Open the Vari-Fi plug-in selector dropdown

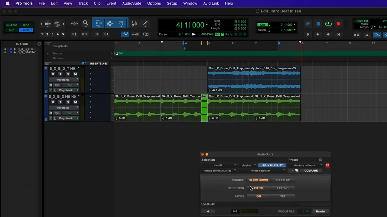(x=221, y=165)
